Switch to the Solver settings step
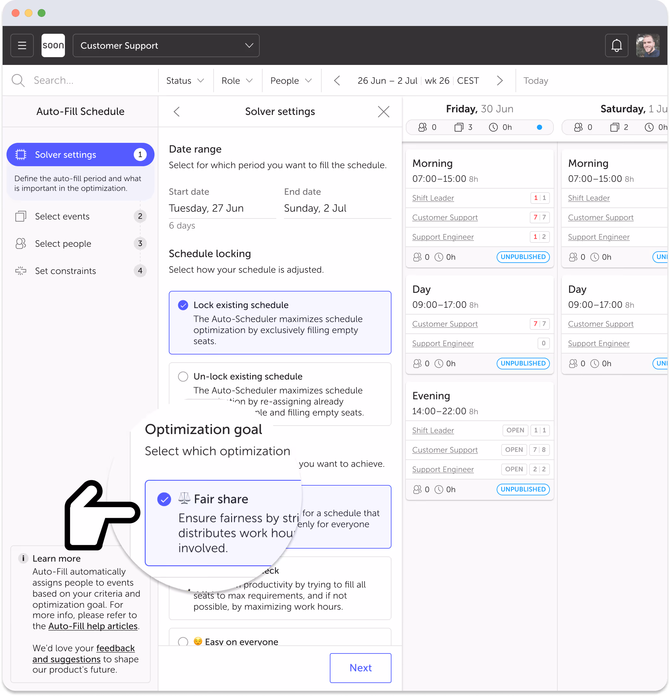The width and height of the screenshot is (670, 696). click(65, 155)
